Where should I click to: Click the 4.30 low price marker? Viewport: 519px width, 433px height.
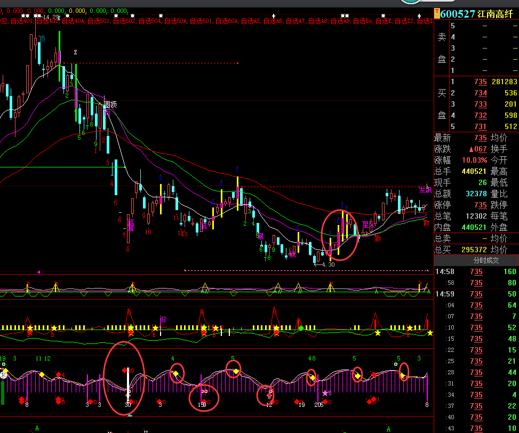click(324, 264)
